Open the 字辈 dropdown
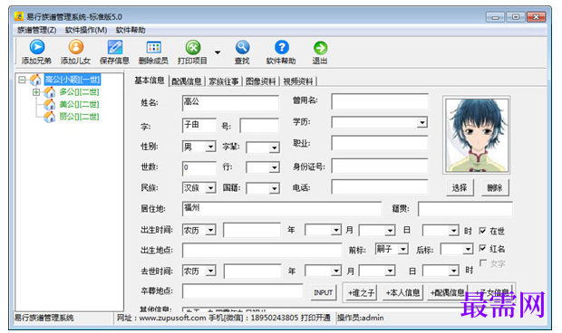 (274, 147)
